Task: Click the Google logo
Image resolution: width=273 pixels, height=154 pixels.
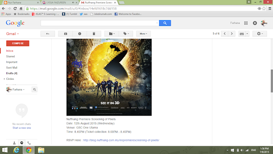Action: pos(15,23)
